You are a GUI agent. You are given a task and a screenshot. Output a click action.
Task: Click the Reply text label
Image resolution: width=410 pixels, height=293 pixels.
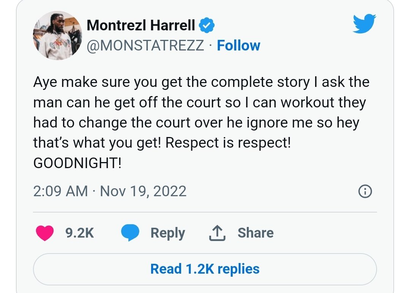click(168, 233)
